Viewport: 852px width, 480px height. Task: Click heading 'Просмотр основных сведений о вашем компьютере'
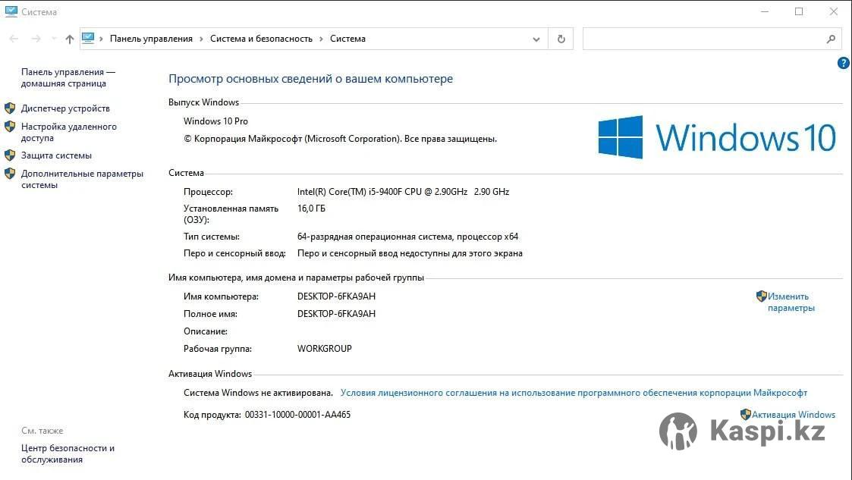(310, 79)
